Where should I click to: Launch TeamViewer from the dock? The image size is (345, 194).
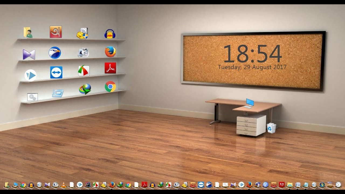tap(201, 185)
